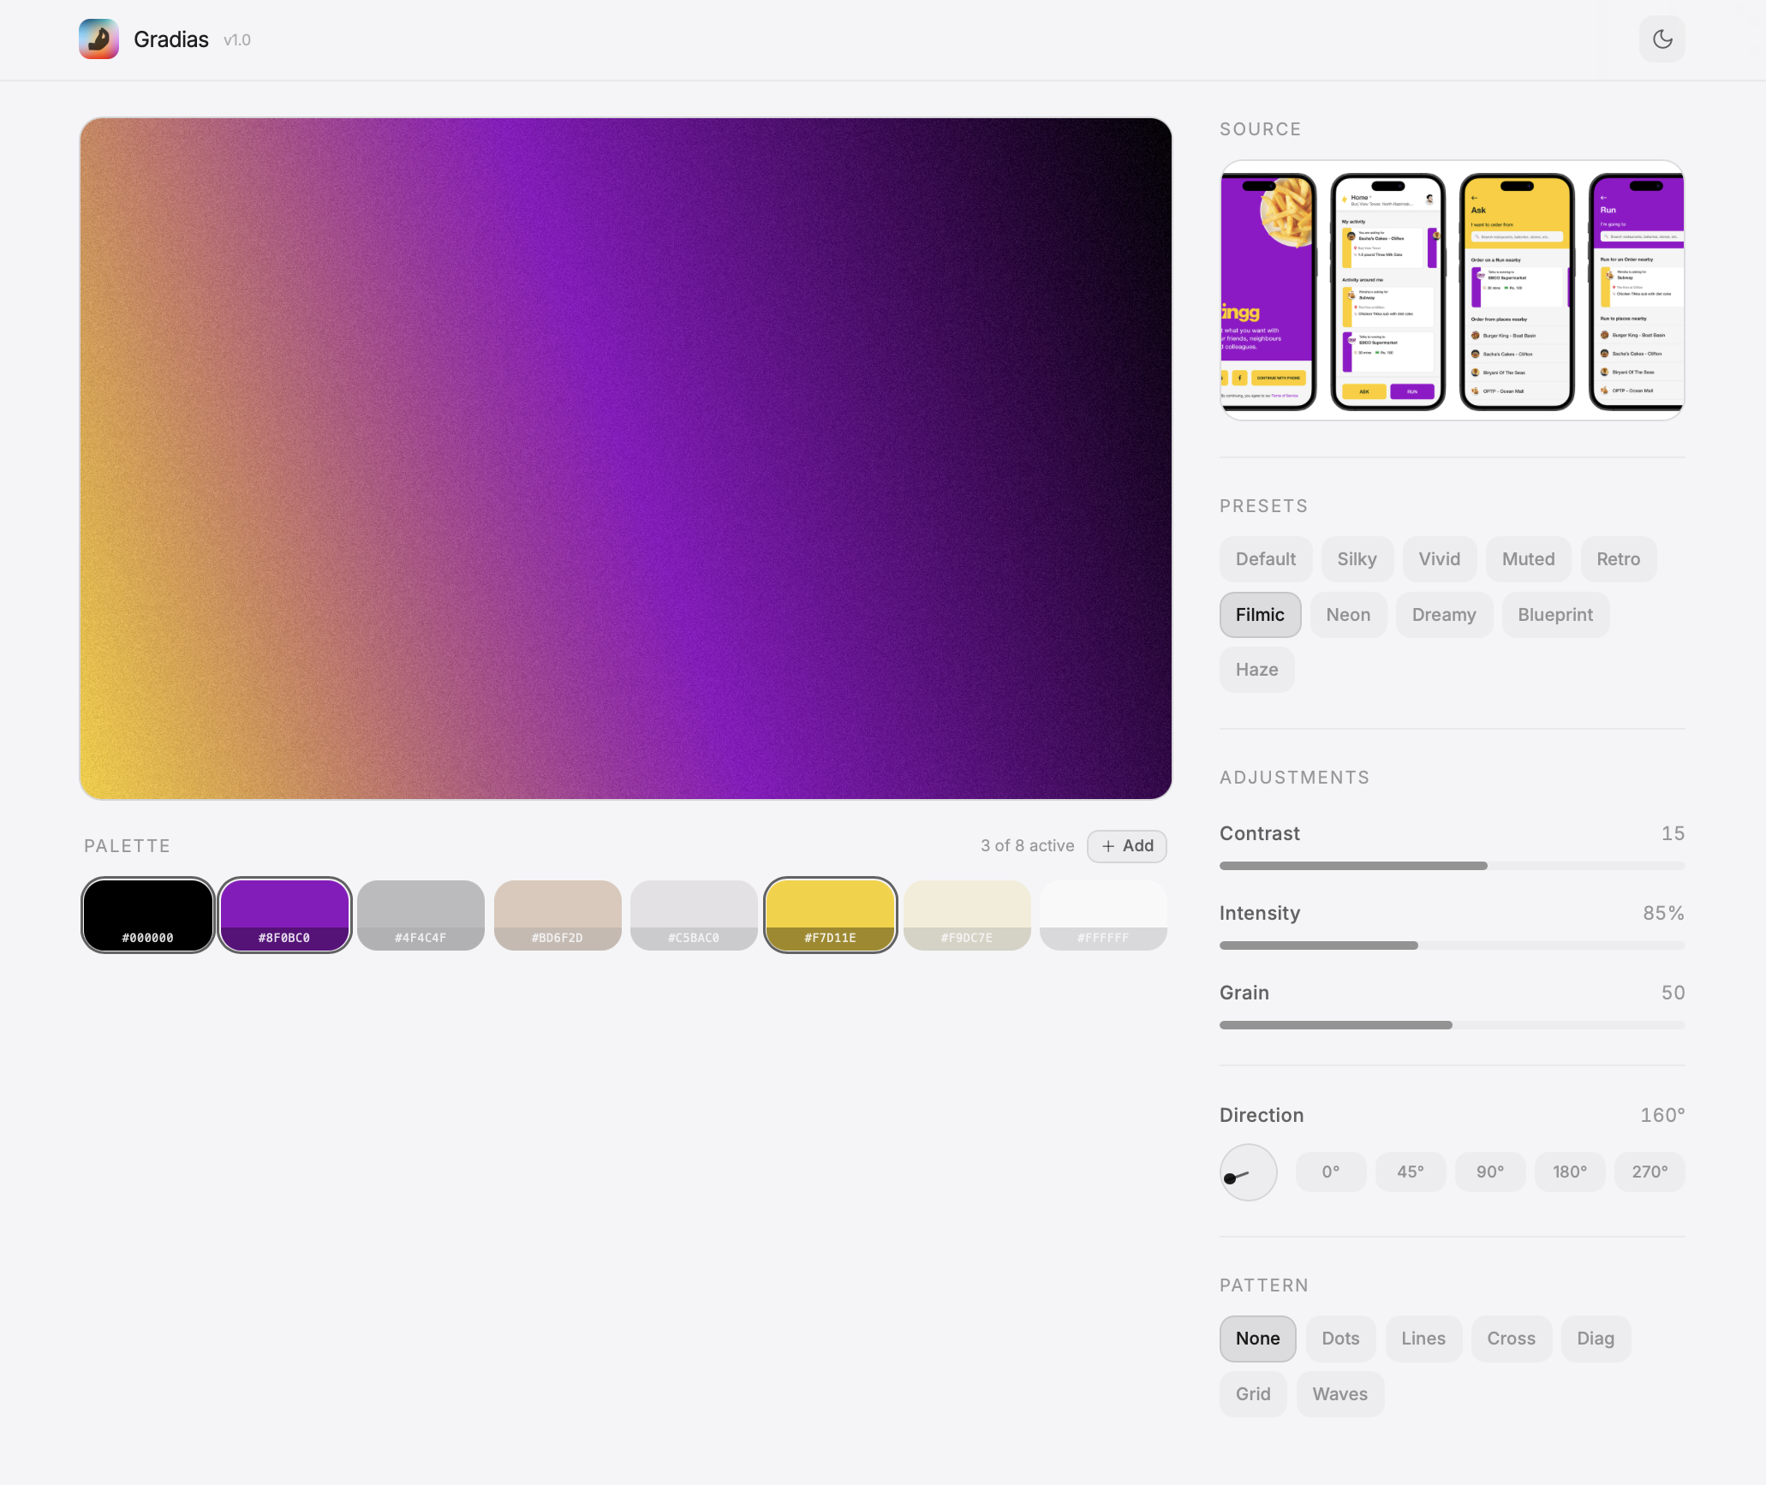Activate the #BD6F2D palette swatch

coord(557,915)
